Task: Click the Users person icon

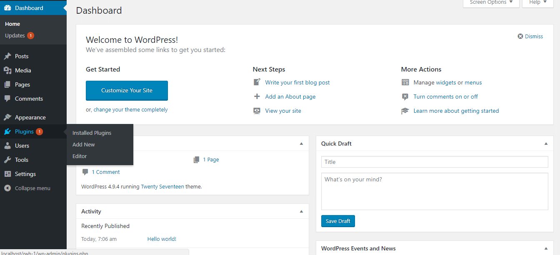Action: pyautogui.click(x=7, y=146)
